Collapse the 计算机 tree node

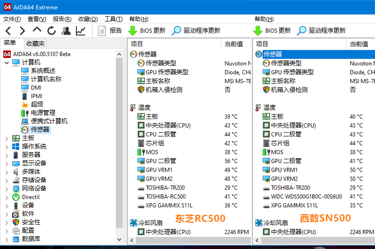[7, 63]
